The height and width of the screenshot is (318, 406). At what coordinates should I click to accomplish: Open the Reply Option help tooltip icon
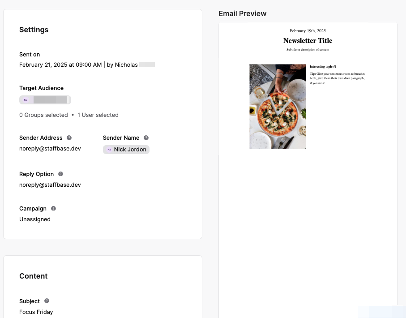(x=60, y=174)
